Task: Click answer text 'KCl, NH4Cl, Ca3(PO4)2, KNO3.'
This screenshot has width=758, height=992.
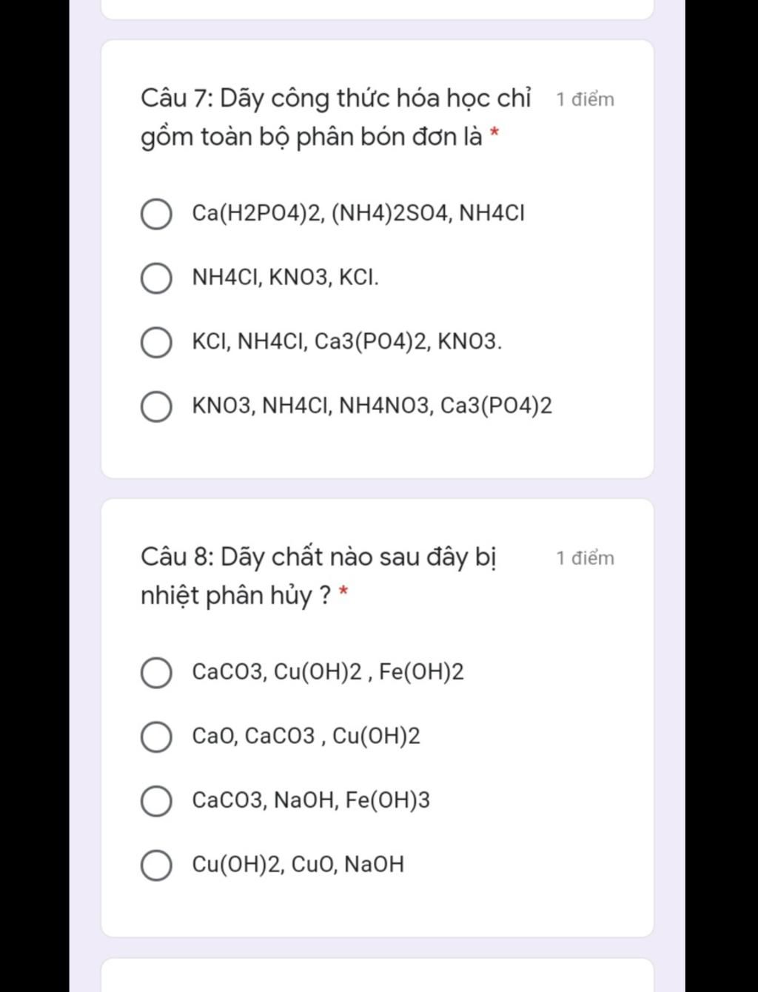Action: tap(346, 342)
